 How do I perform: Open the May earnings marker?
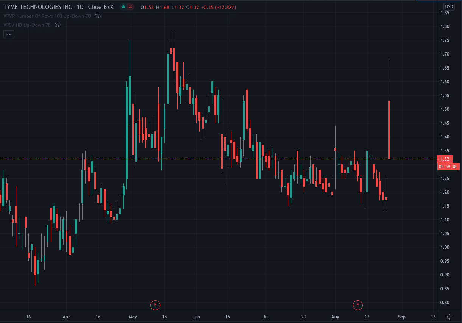click(155, 304)
